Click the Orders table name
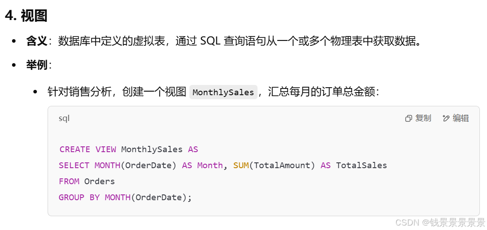The image size is (487, 230). (99, 181)
